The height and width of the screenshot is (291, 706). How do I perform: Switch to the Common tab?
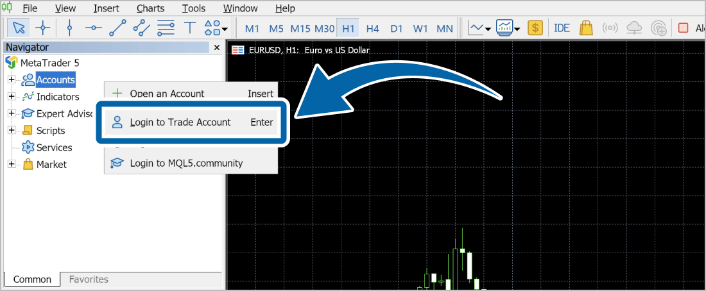point(31,279)
